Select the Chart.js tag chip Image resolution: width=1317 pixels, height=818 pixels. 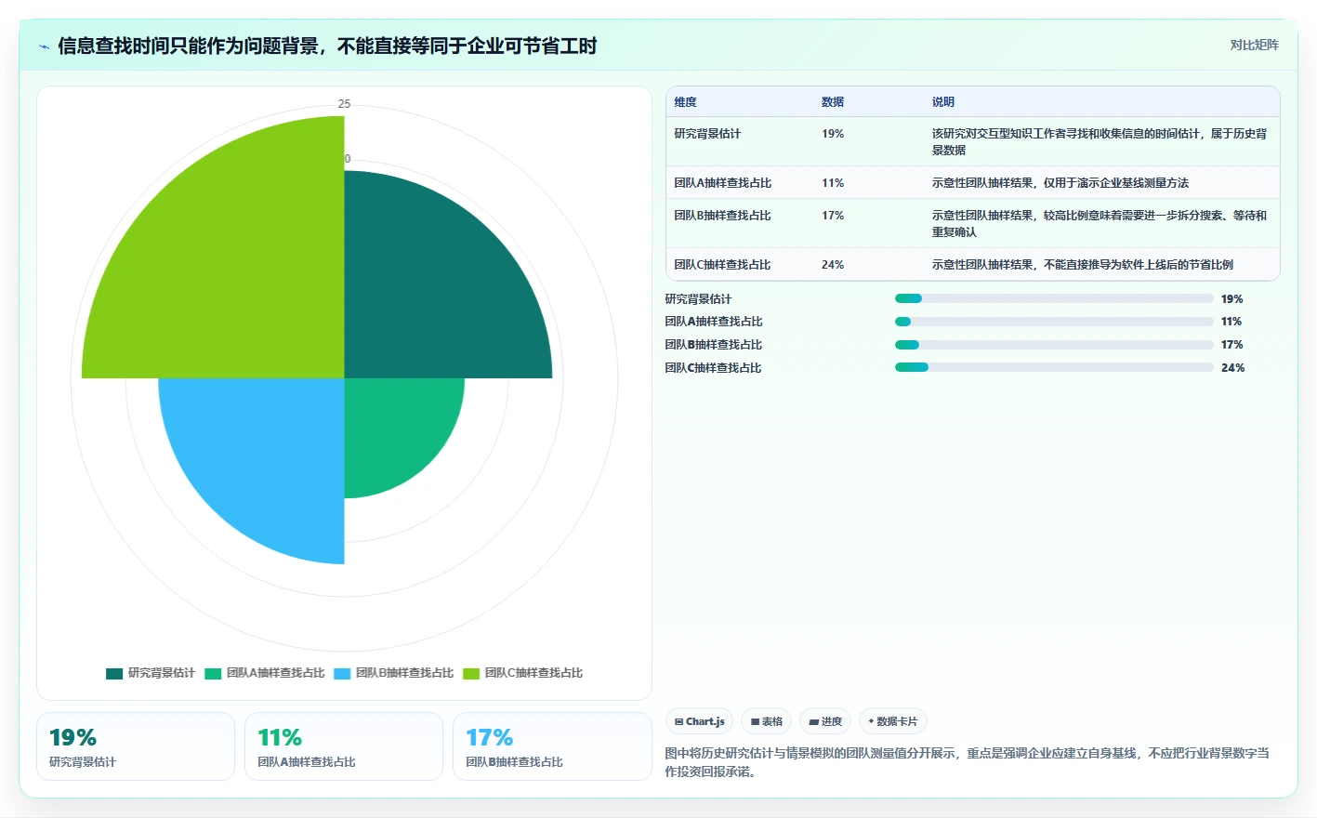coord(700,721)
